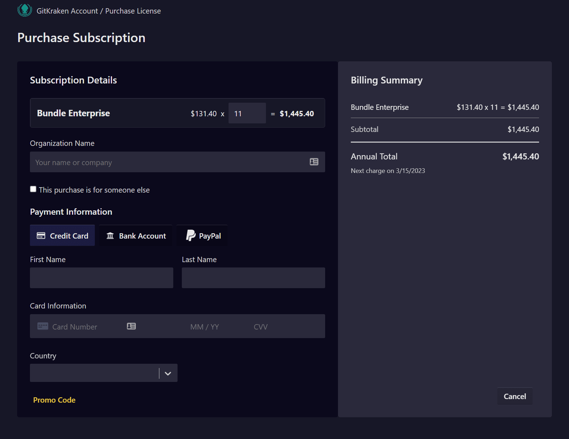Open the Country selection field
Screen dimensions: 569x439
(94, 373)
